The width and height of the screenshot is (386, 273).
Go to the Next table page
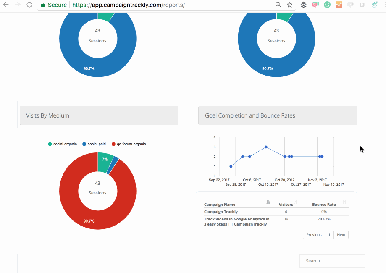click(341, 234)
